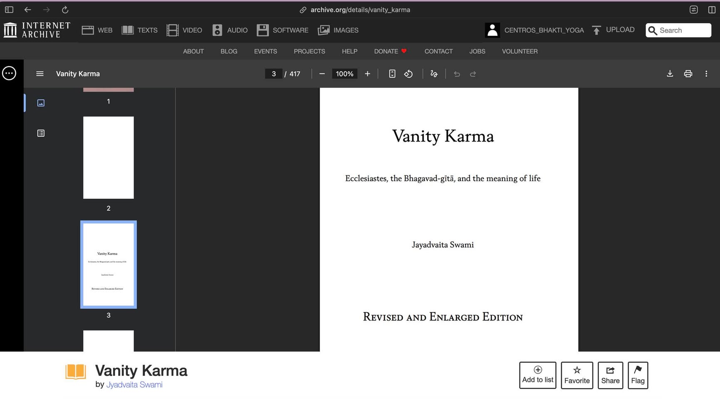Click the zoom level 100% field
The height and width of the screenshot is (399, 720).
(x=344, y=74)
